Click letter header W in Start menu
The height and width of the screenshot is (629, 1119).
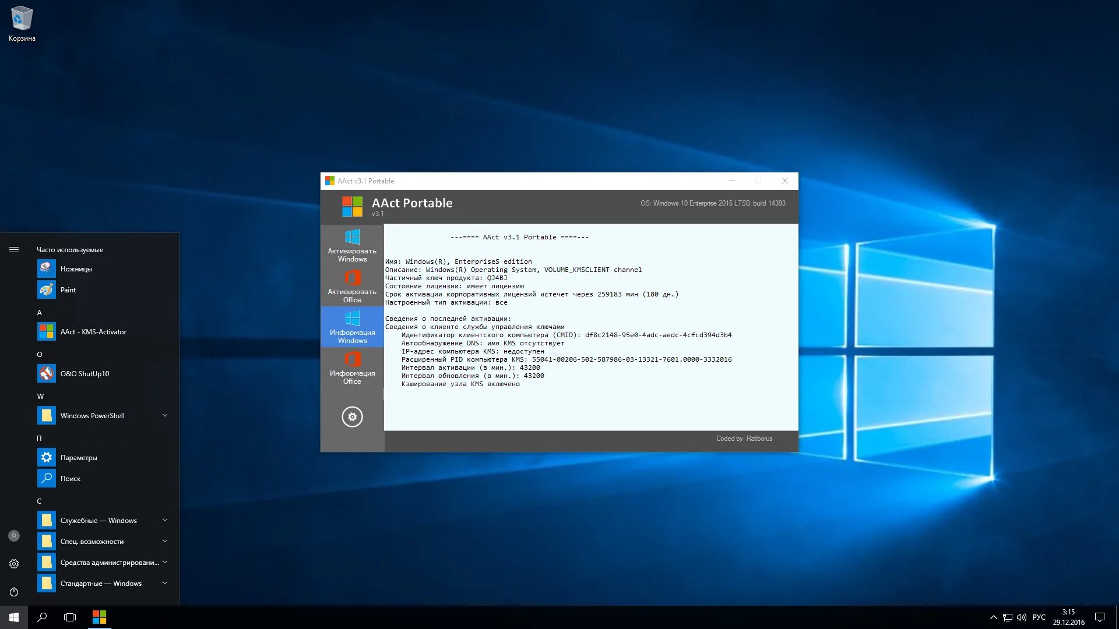40,397
